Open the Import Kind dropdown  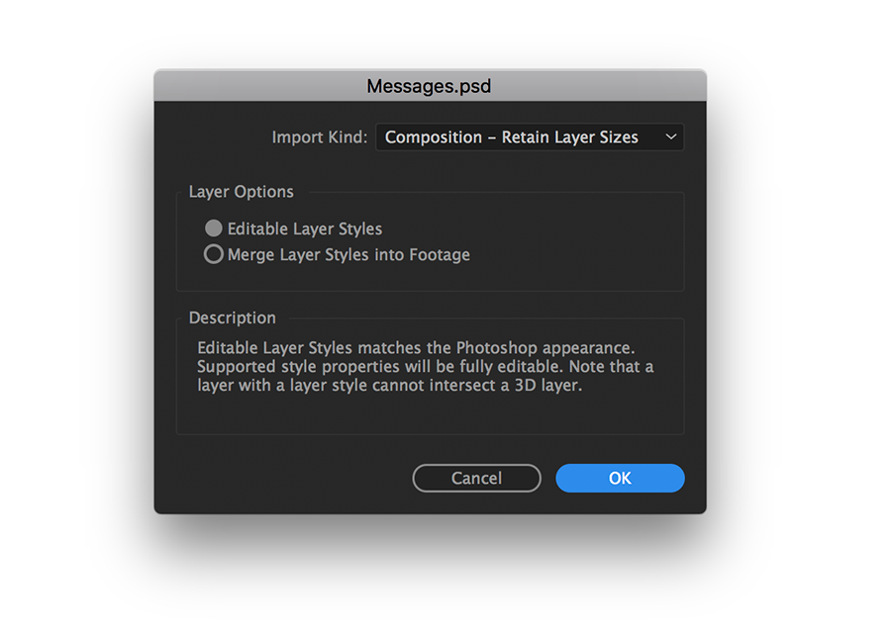coord(530,137)
